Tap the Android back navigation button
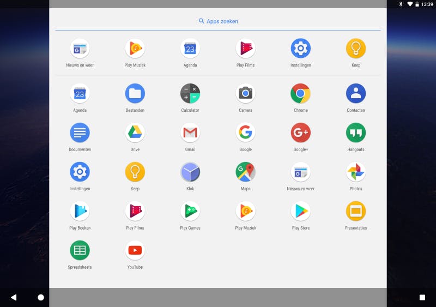The image size is (436, 307). 14,297
